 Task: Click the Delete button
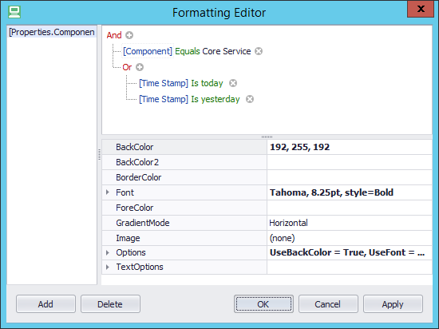point(110,303)
